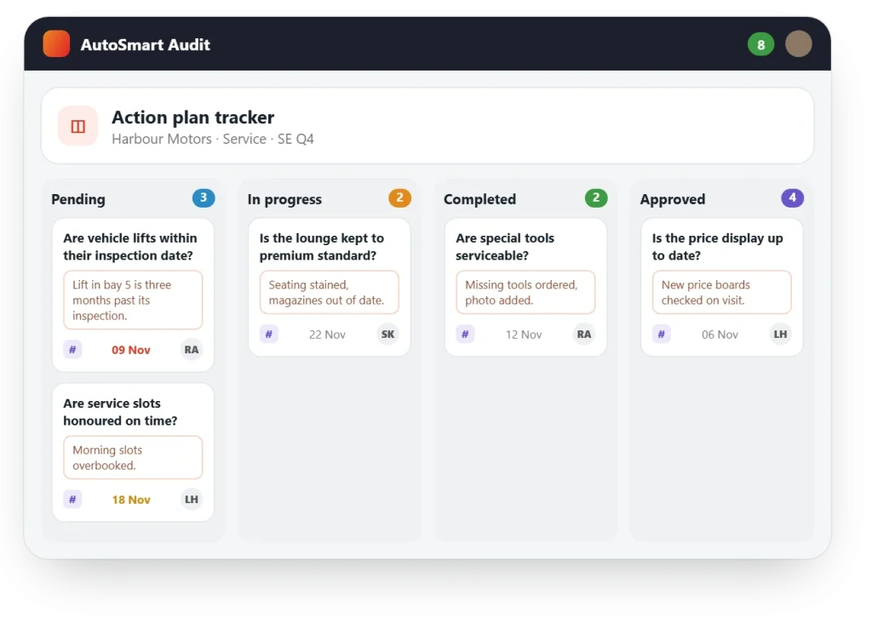
Task: Open the user profile avatar
Action: click(798, 44)
